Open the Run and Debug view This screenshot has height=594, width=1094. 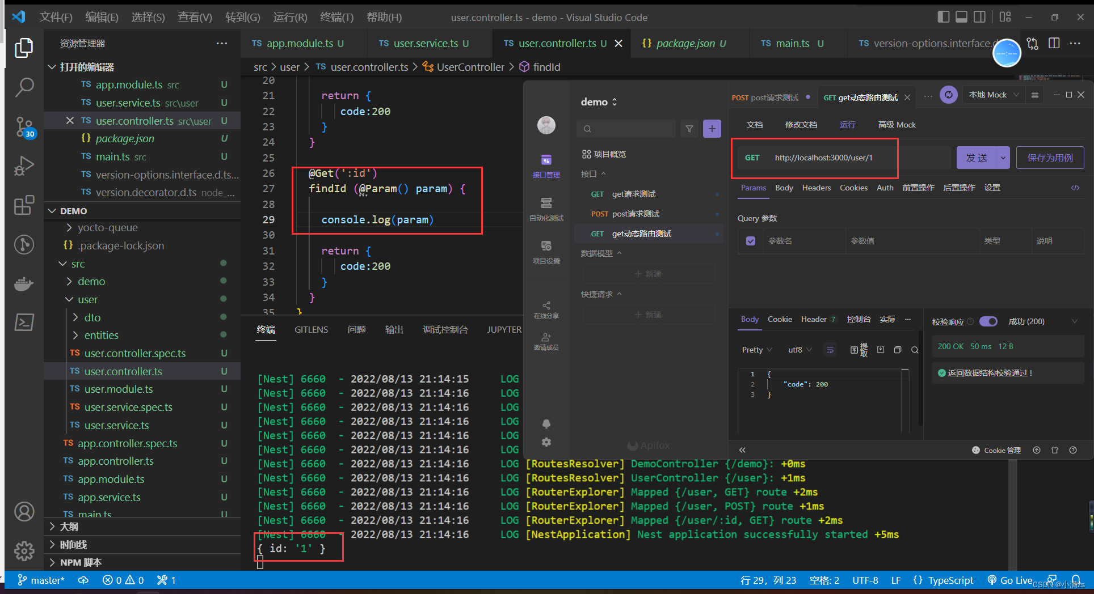pos(24,166)
